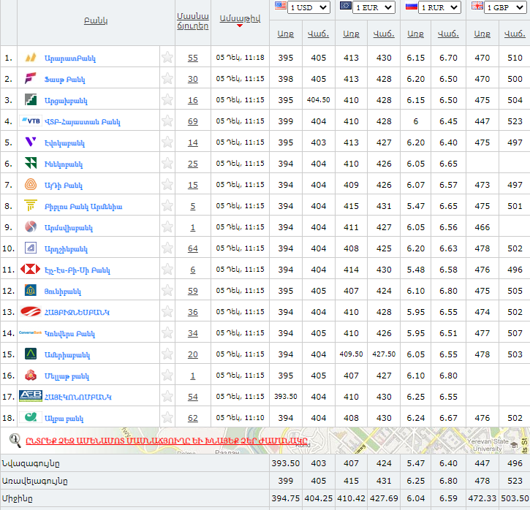Open ՎՏԲ-Հայաստան branches count 69 link
The width and height of the screenshot is (530, 510).
193,121
